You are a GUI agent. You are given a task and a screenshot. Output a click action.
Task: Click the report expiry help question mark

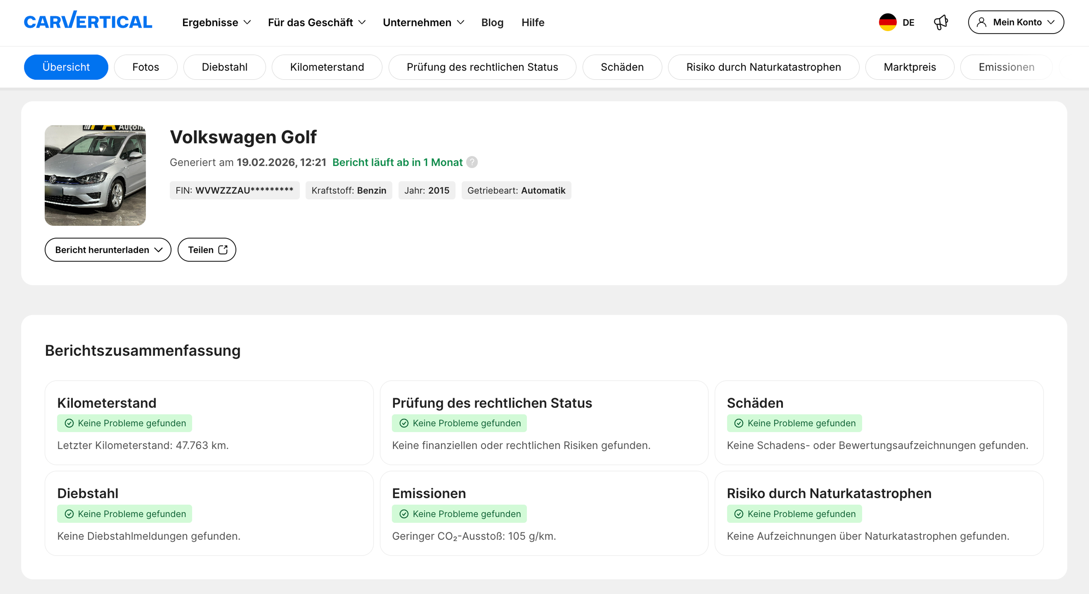click(472, 162)
